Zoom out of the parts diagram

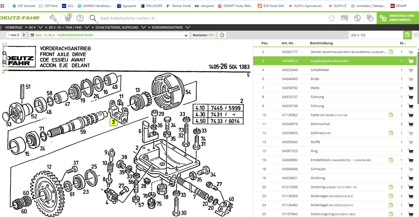click(x=5, y=54)
